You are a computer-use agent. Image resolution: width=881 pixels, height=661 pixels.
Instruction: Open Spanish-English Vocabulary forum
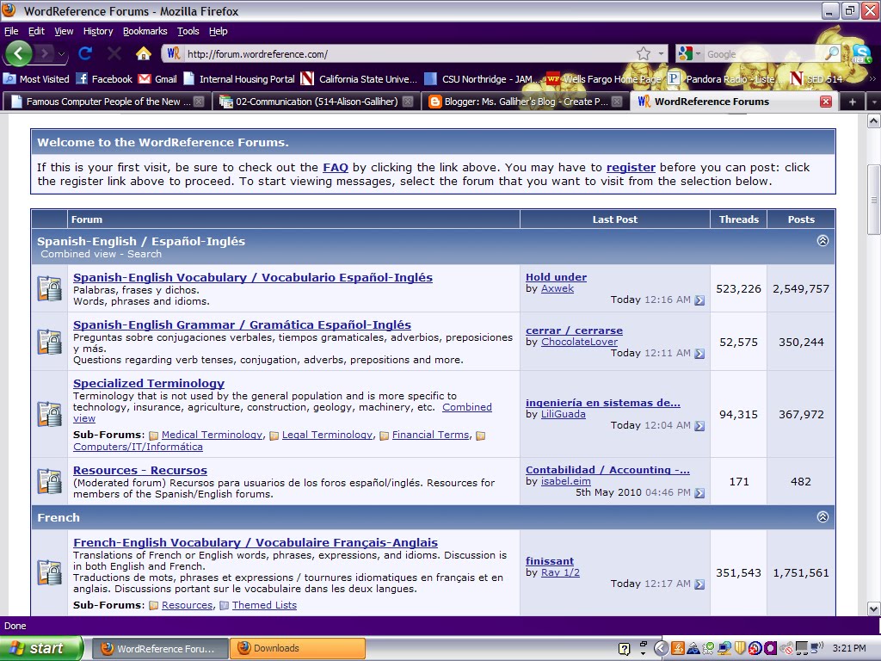253,277
